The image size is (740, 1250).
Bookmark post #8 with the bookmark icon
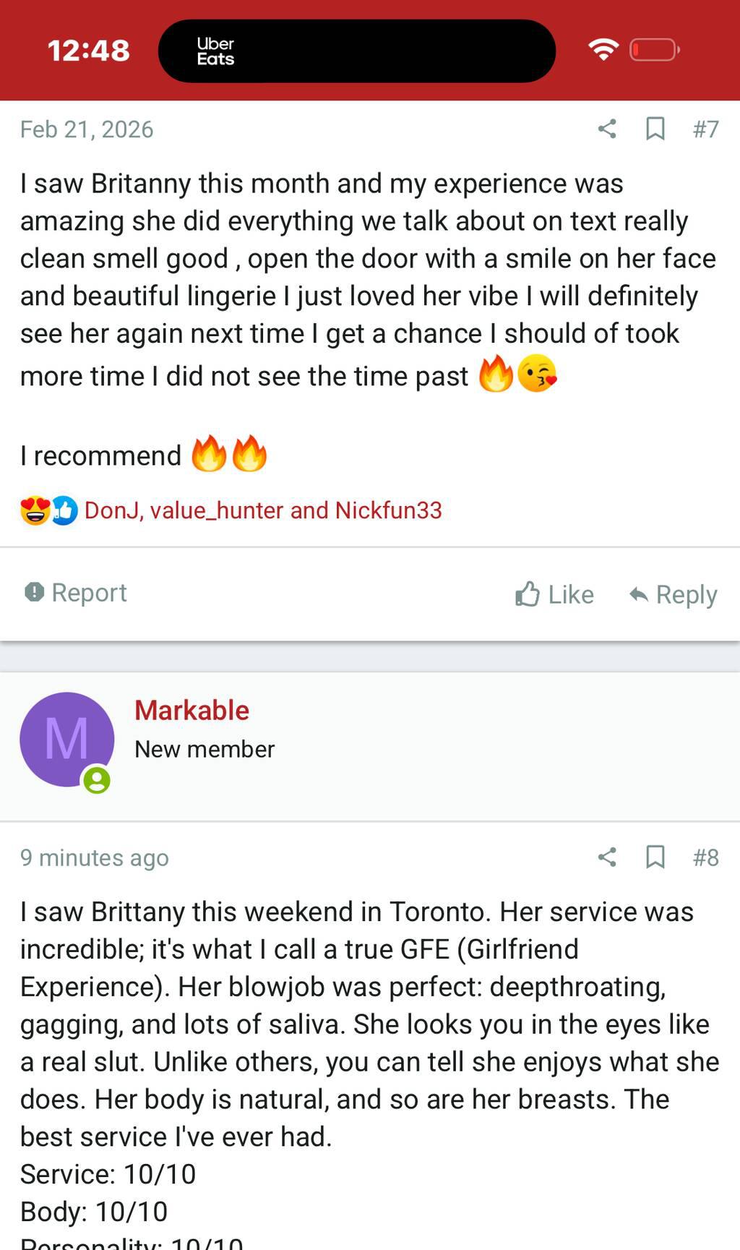coord(655,857)
